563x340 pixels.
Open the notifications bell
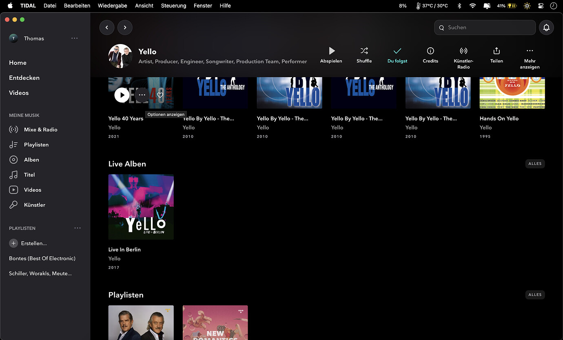pos(546,27)
